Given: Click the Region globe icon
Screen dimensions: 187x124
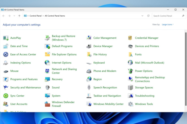Looking at the screenshot, I should tap(89, 79).
